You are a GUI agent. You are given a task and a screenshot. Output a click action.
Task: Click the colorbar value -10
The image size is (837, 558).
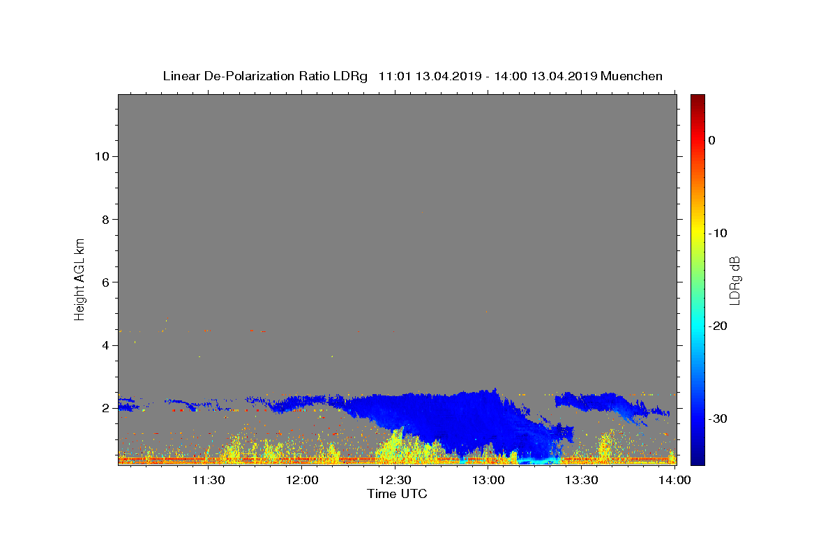(x=718, y=233)
